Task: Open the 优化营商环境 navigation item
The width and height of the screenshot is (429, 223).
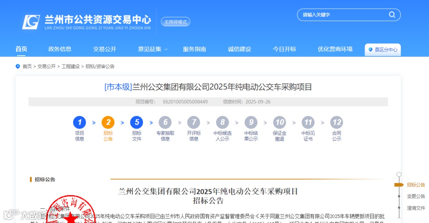Action: [x=335, y=49]
